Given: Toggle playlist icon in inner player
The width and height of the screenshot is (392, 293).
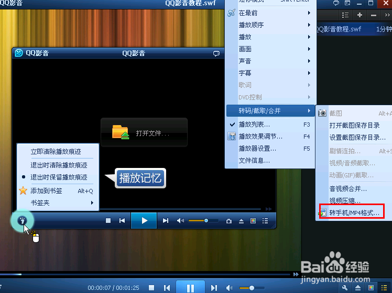Looking at the screenshot, I should (265, 221).
